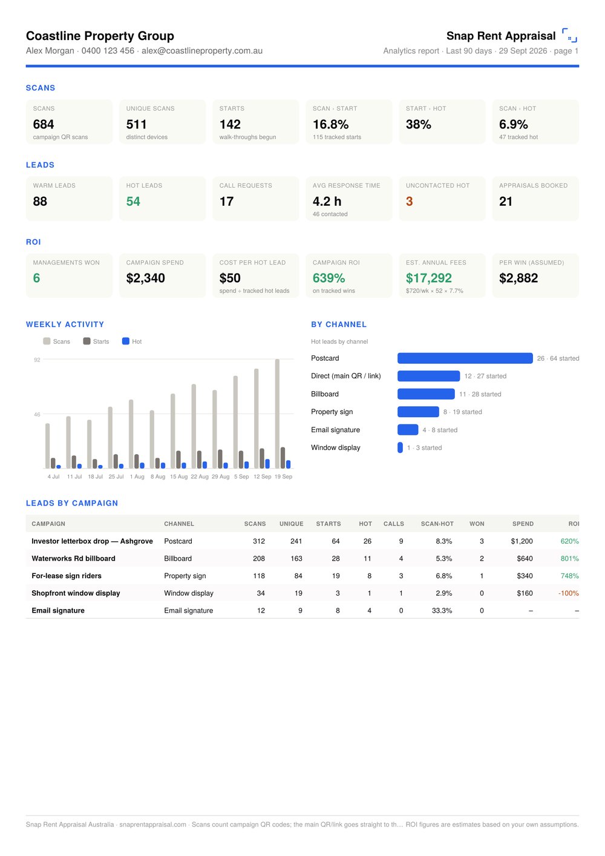Click the Scan › Hot value 6.9%
Image resolution: width=605 pixels, height=856 pixels.
pyautogui.click(x=514, y=124)
